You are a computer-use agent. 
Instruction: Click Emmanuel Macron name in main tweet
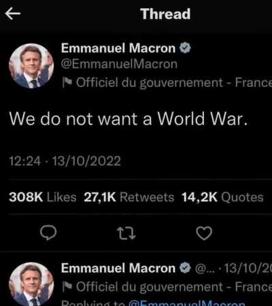point(118,48)
